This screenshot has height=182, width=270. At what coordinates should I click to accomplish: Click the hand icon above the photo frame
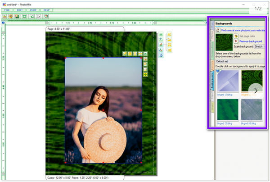130,54
